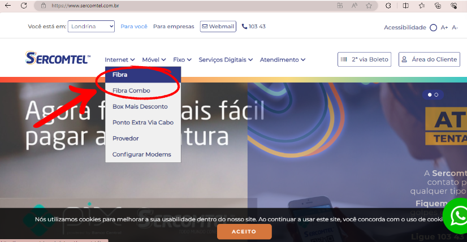This screenshot has height=242, width=467.
Task: Open split screen icon
Action: (405, 5)
